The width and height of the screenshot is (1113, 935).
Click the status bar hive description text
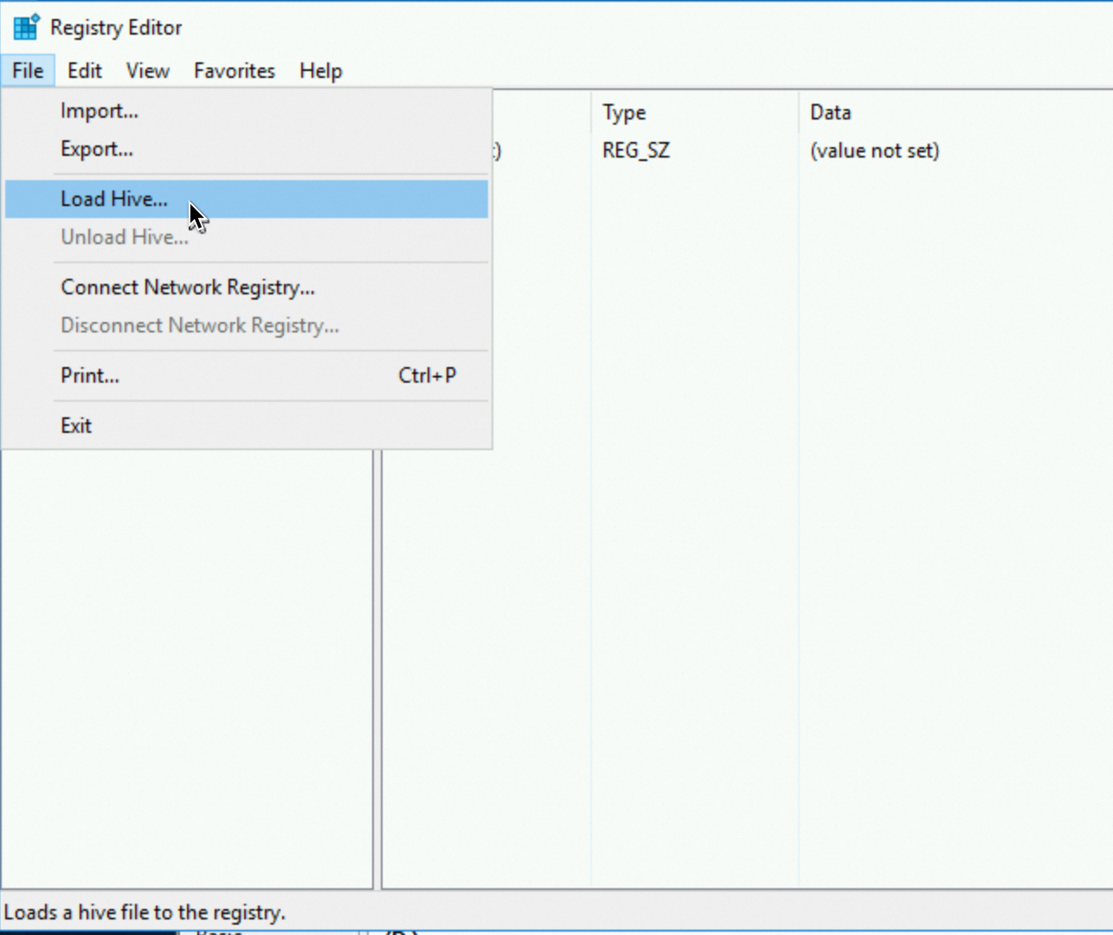[145, 912]
